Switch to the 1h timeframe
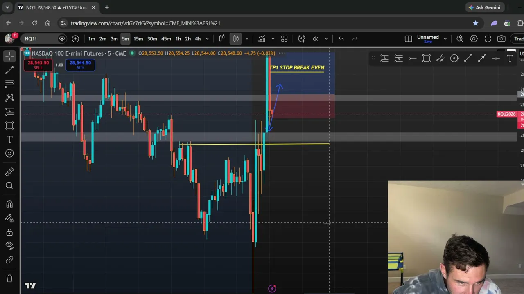The width and height of the screenshot is (524, 294). tap(178, 39)
